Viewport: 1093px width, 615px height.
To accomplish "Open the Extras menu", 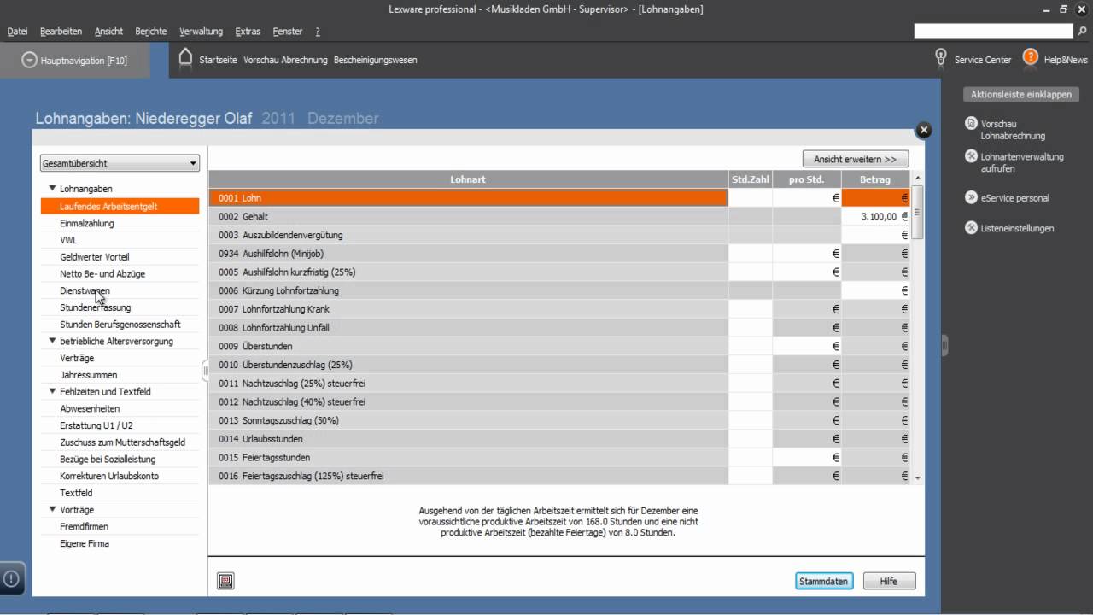I will [248, 32].
